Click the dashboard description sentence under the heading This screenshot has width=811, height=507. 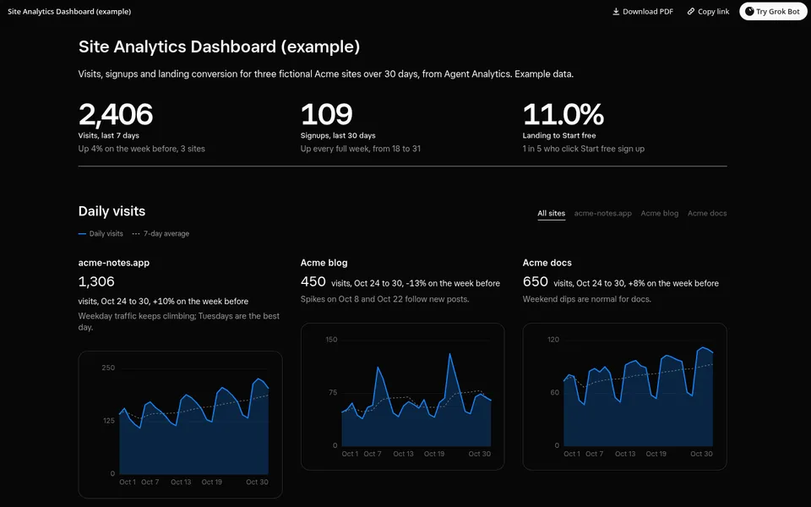(326, 74)
